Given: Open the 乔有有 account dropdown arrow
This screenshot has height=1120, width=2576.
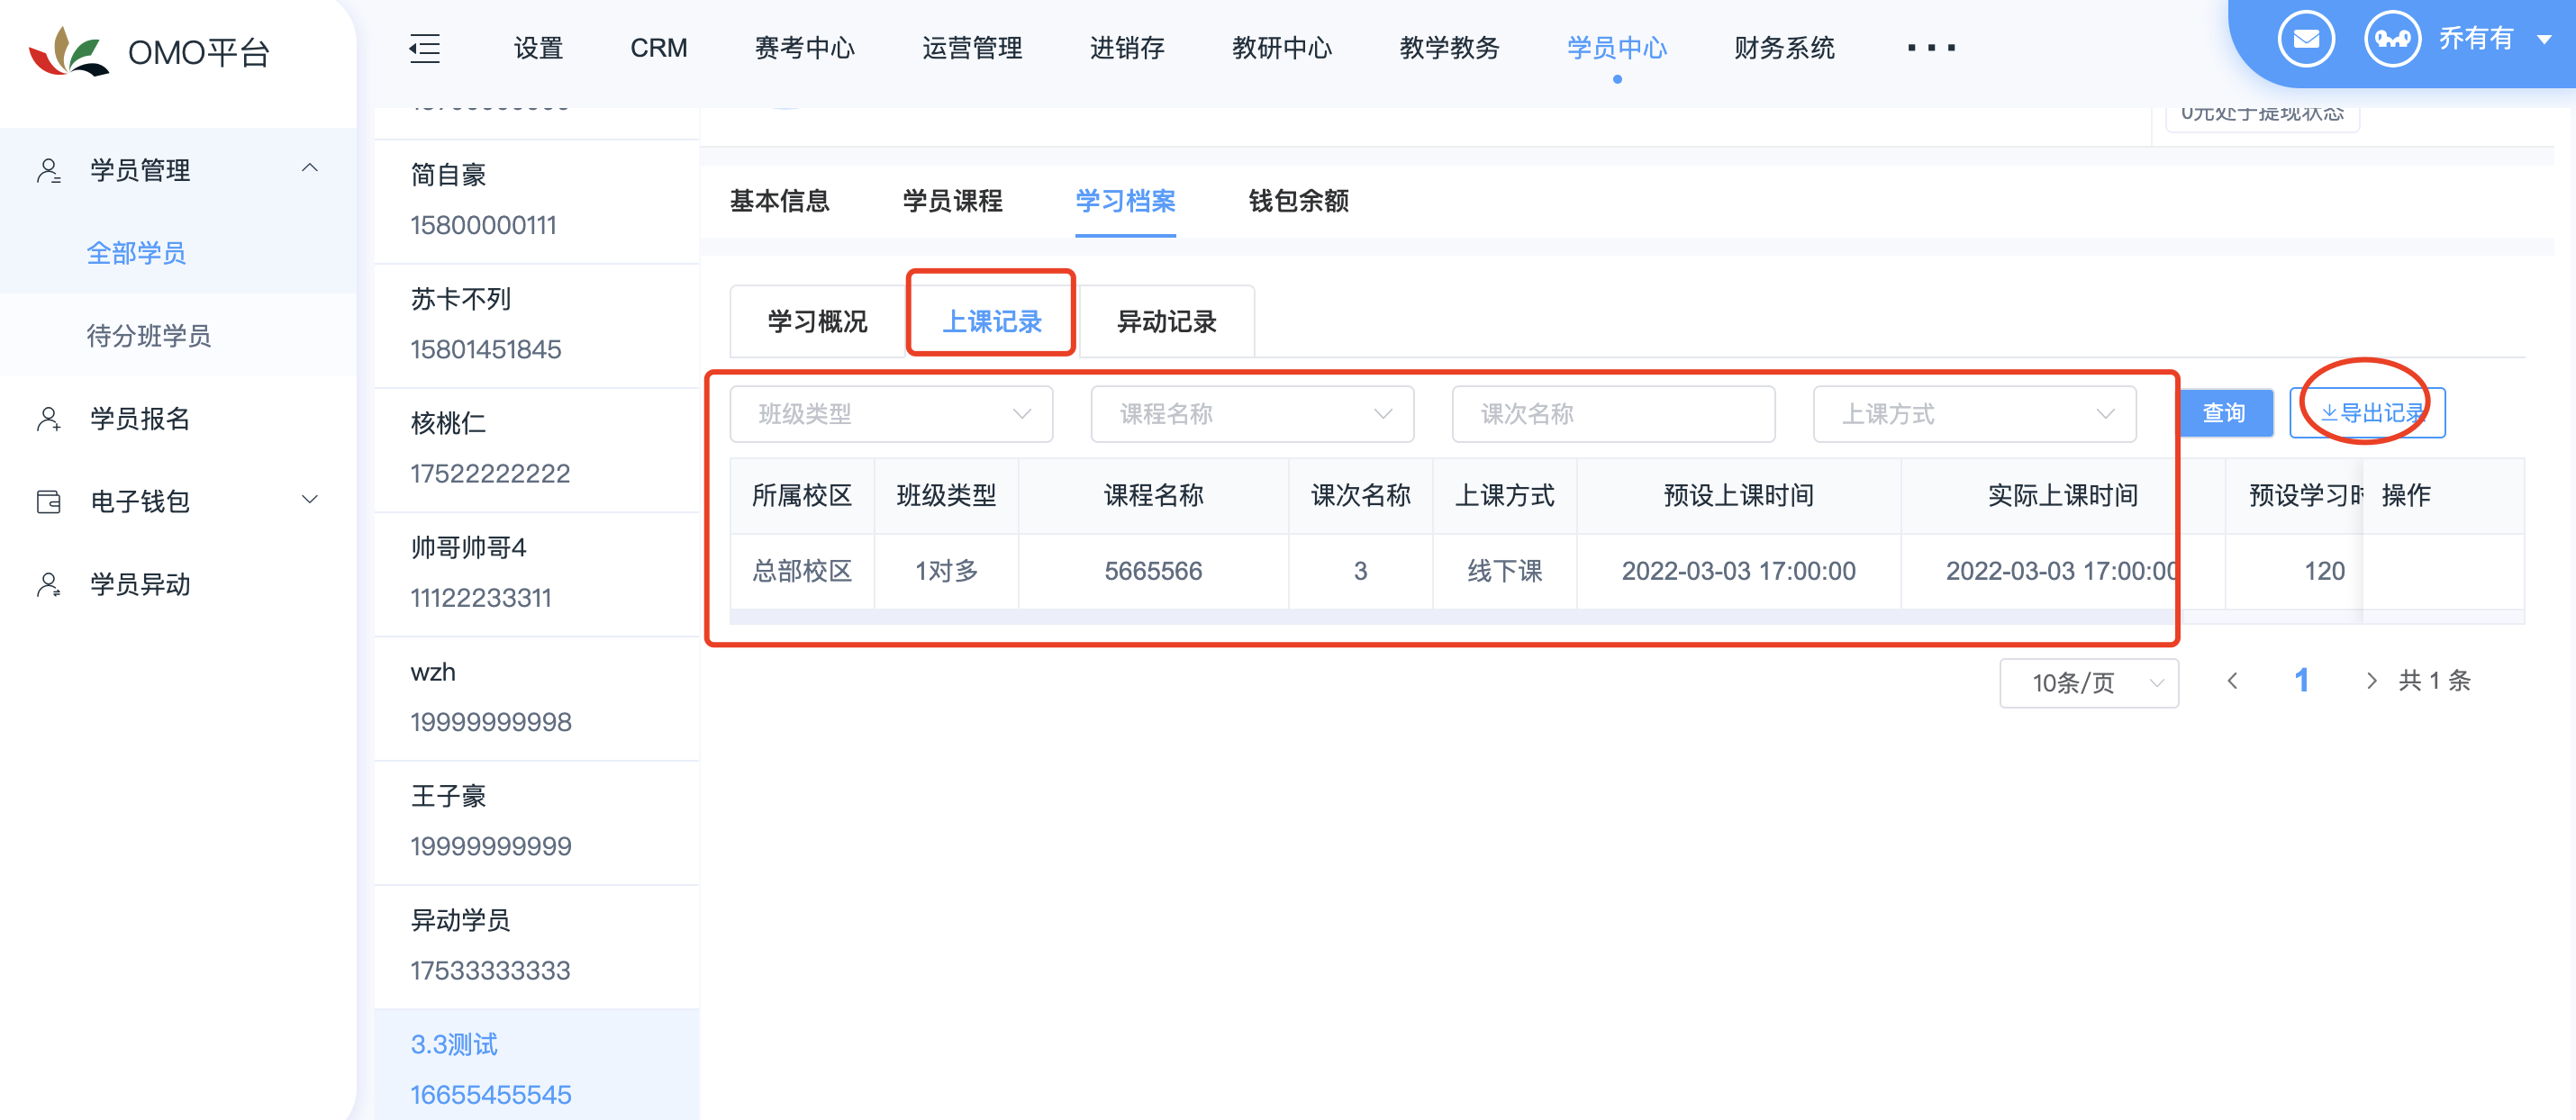Looking at the screenshot, I should (2545, 40).
